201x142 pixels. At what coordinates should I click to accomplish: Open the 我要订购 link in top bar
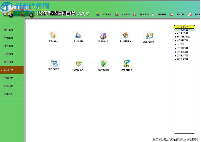180,15
